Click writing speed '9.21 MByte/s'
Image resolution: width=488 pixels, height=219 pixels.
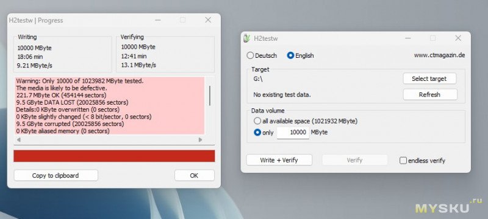tap(35, 66)
